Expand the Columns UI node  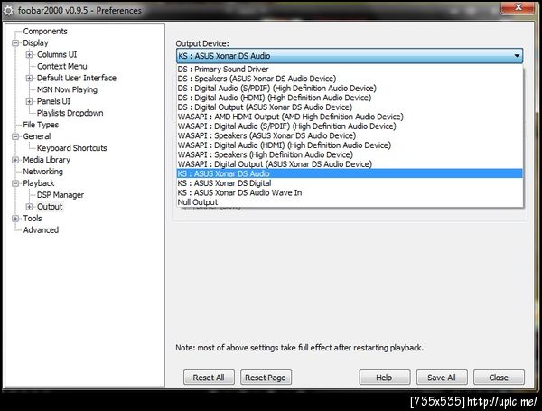pos(30,55)
